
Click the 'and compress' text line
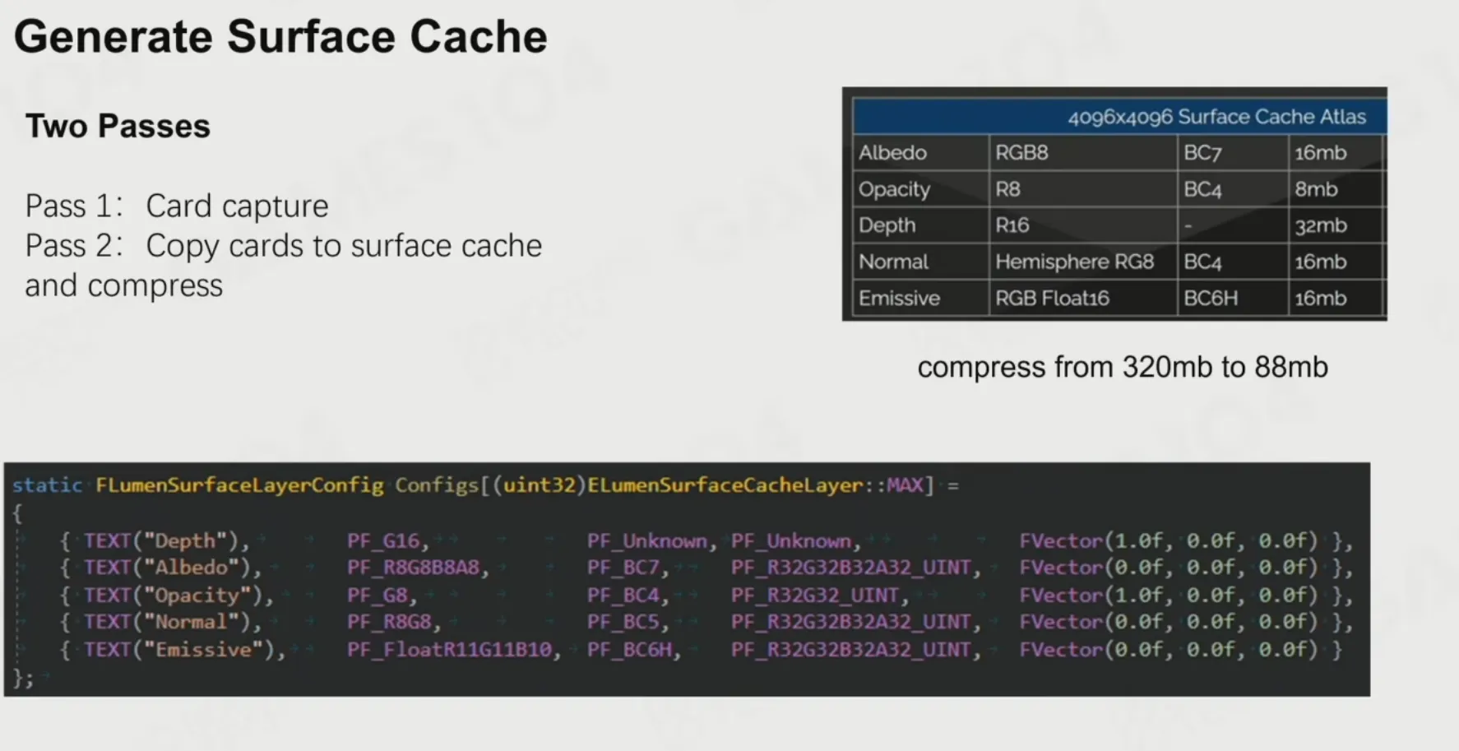[x=123, y=285]
